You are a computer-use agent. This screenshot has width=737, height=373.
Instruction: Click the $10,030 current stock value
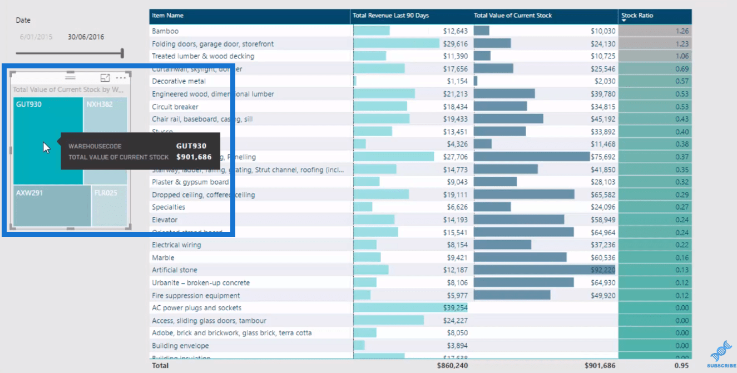tap(603, 31)
